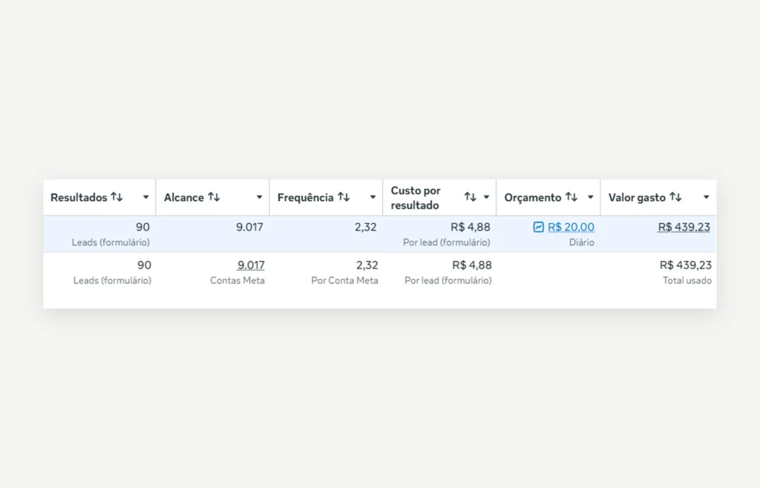Click the Total usado label

click(687, 280)
